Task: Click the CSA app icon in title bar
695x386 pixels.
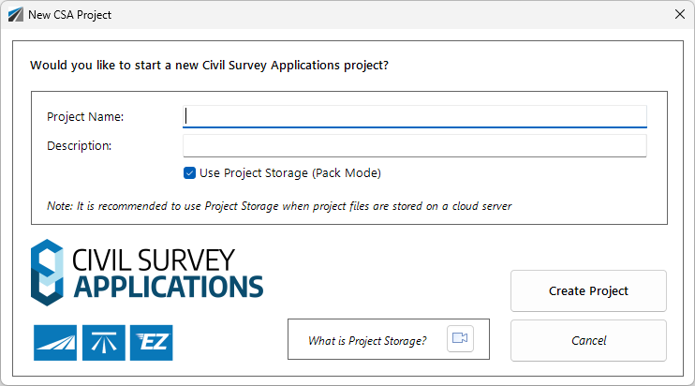Action: click(x=16, y=15)
